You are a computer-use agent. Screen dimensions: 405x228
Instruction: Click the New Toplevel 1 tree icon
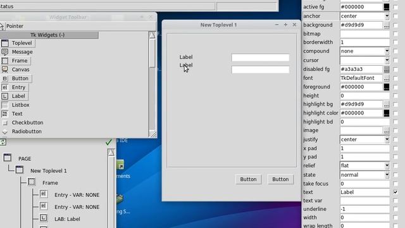tap(20, 170)
